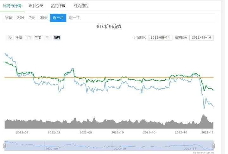Click the 月 zoom button

[10, 37]
